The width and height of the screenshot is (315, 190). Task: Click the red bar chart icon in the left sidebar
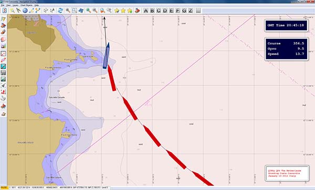tap(3, 92)
